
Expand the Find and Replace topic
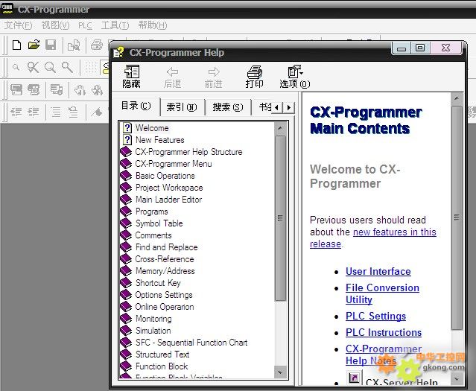166,247
